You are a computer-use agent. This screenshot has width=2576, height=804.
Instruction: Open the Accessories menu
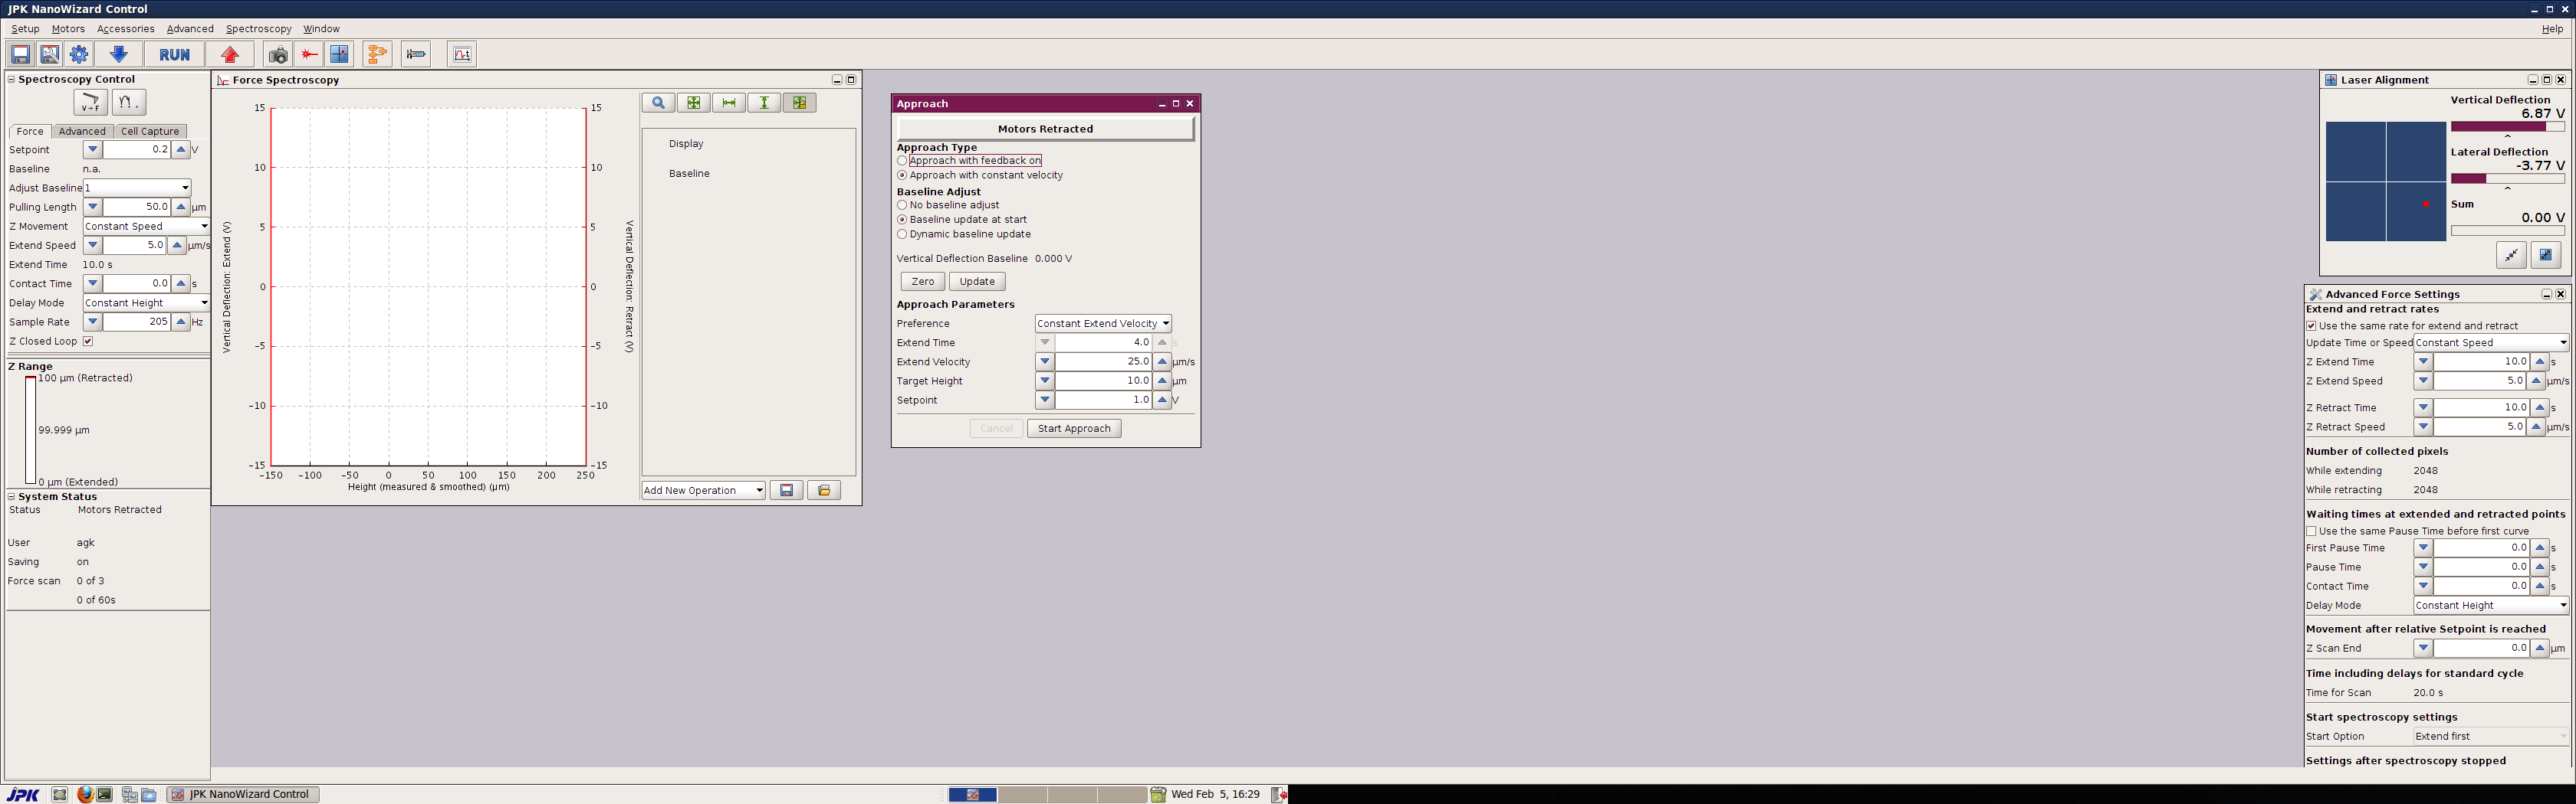coord(125,29)
